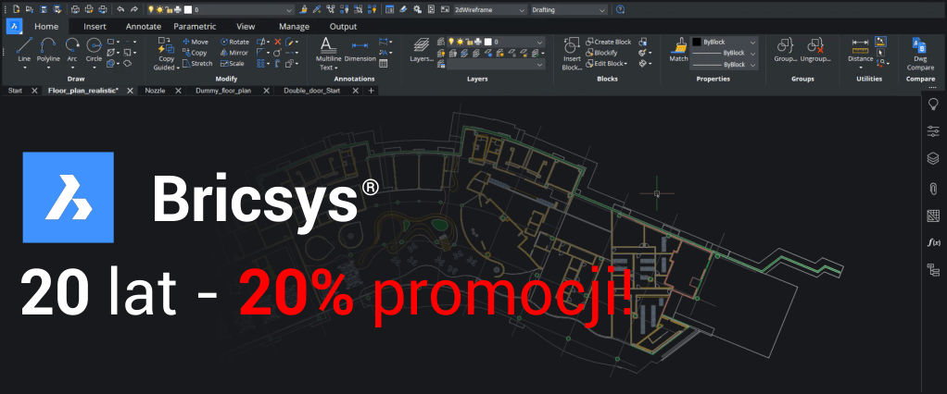Click the Blockify button
This screenshot has height=394, width=947.
[601, 53]
